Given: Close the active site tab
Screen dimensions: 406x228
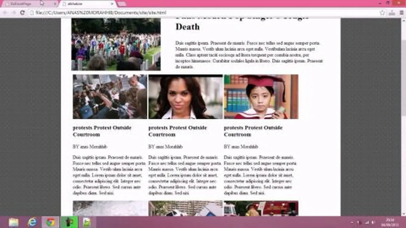Looking at the screenshot, I should (112, 4).
